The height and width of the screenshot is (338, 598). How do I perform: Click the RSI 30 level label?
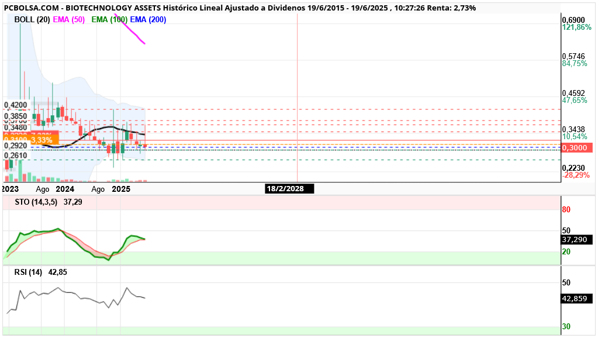tap(566, 326)
